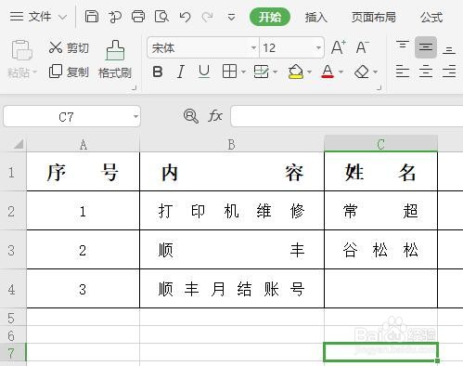The height and width of the screenshot is (366, 463).
Task: Click the Print icon
Action: 138,17
